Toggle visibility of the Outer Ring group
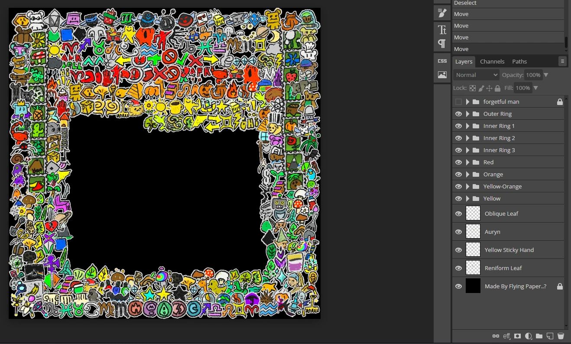 458,114
